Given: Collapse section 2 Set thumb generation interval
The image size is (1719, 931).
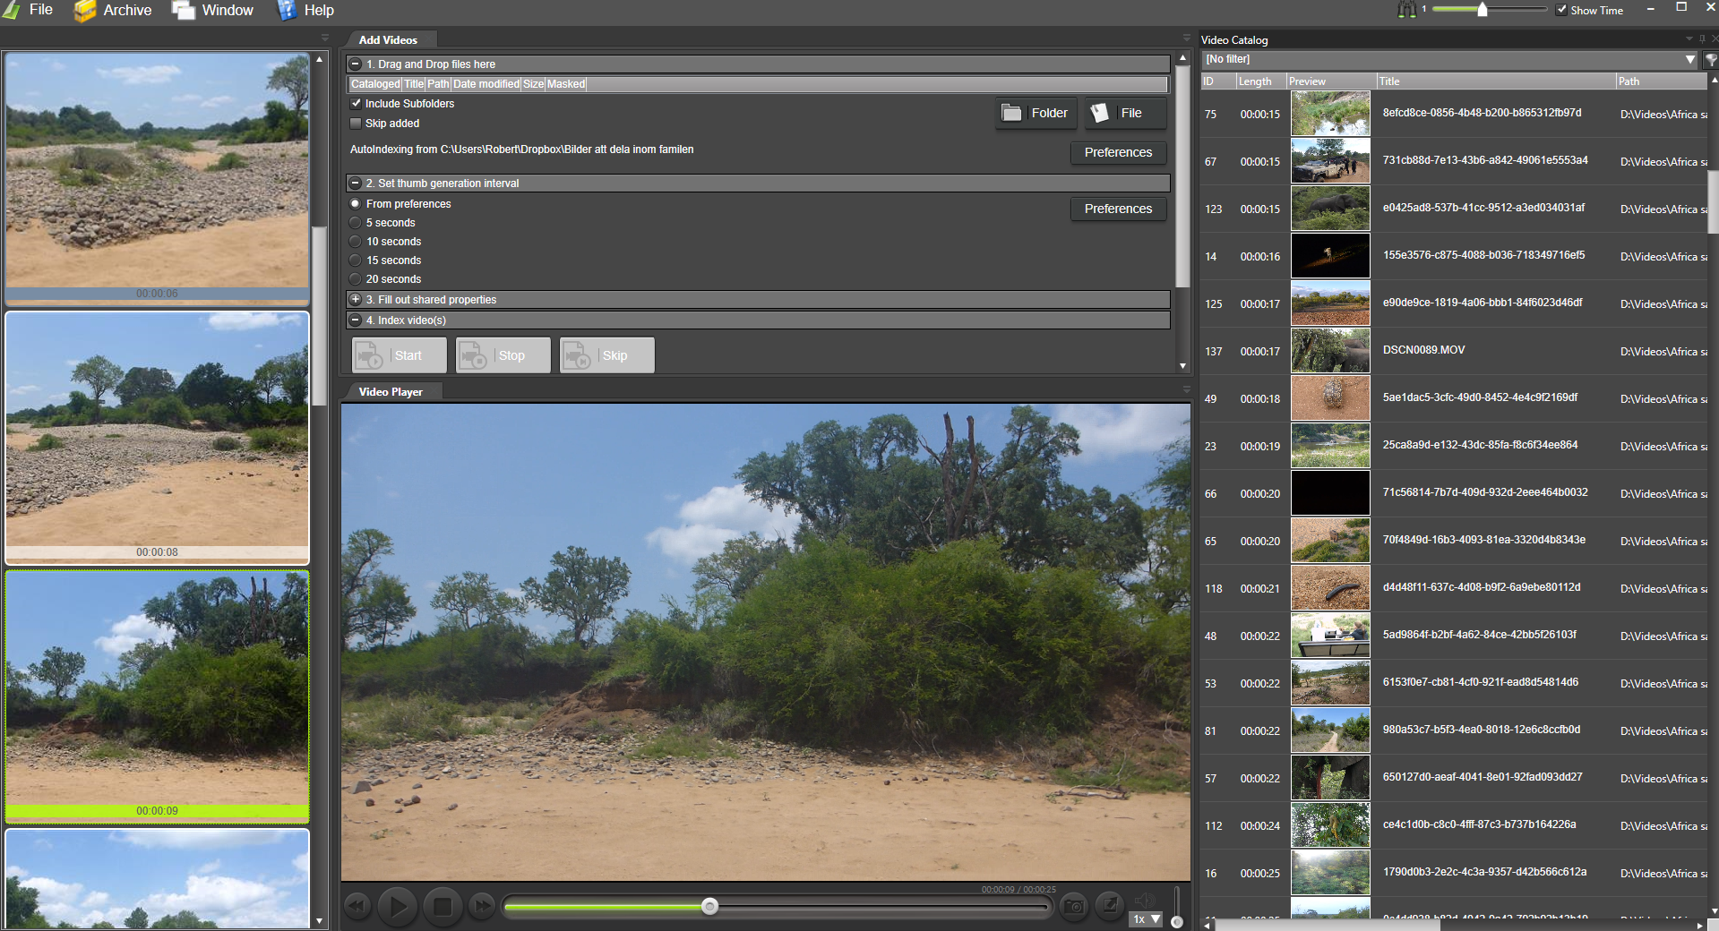Looking at the screenshot, I should pyautogui.click(x=356, y=183).
